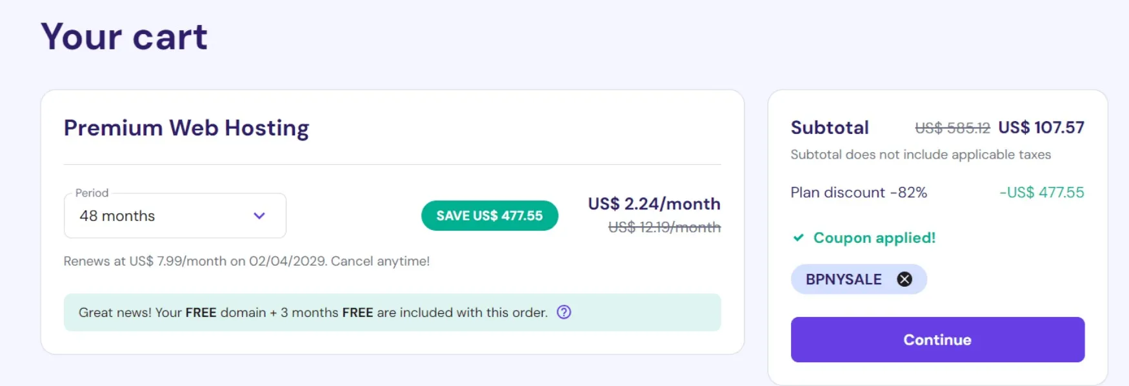The width and height of the screenshot is (1129, 386).
Task: Click the Continue button
Action: 936,340
